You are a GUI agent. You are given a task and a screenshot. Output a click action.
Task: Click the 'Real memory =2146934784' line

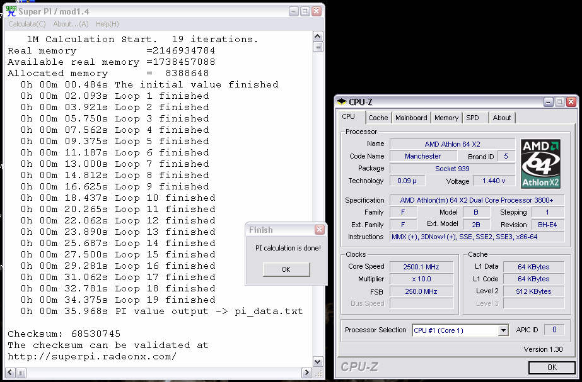pyautogui.click(x=112, y=51)
